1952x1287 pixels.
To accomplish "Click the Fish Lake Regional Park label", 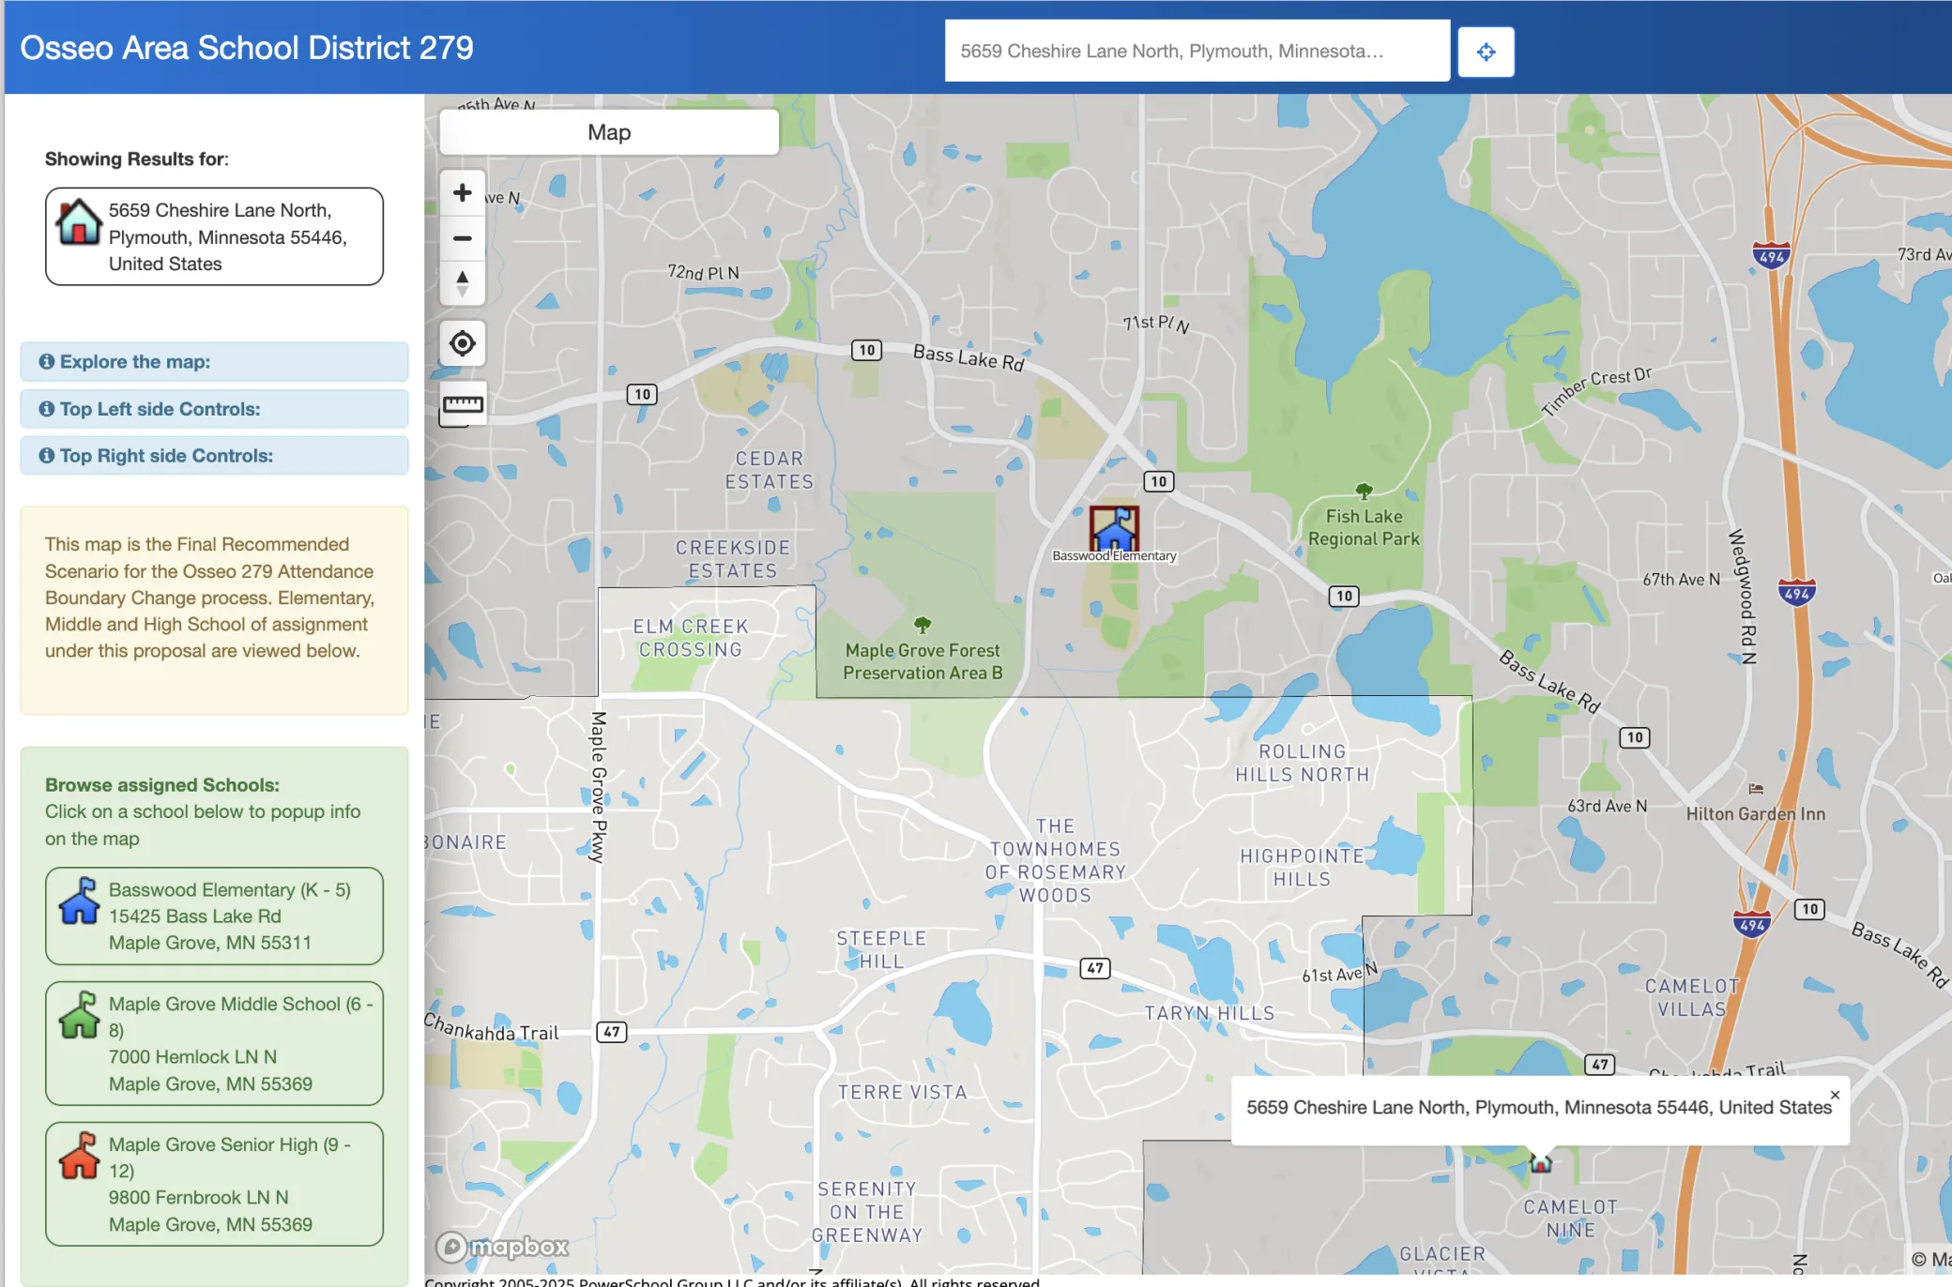I will pyautogui.click(x=1364, y=527).
